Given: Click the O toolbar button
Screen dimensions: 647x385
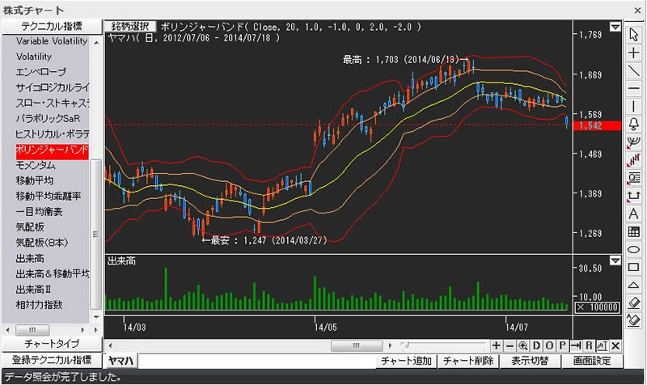Looking at the screenshot, I should [549, 346].
